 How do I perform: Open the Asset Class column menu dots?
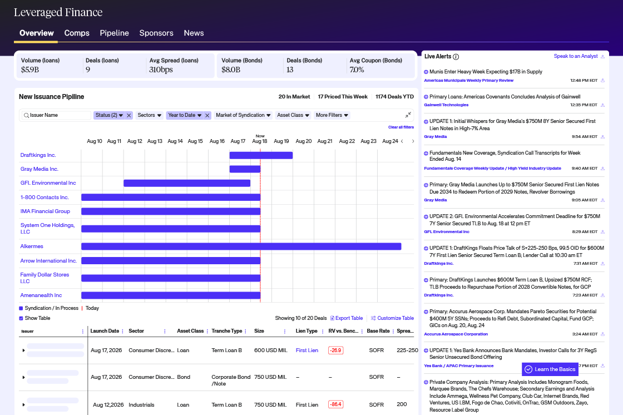click(207, 332)
